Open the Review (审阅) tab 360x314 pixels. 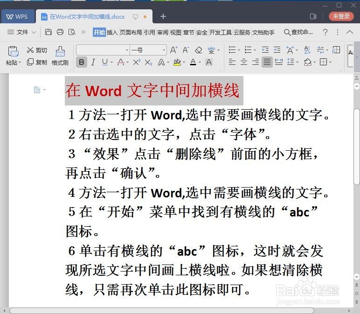(163, 32)
